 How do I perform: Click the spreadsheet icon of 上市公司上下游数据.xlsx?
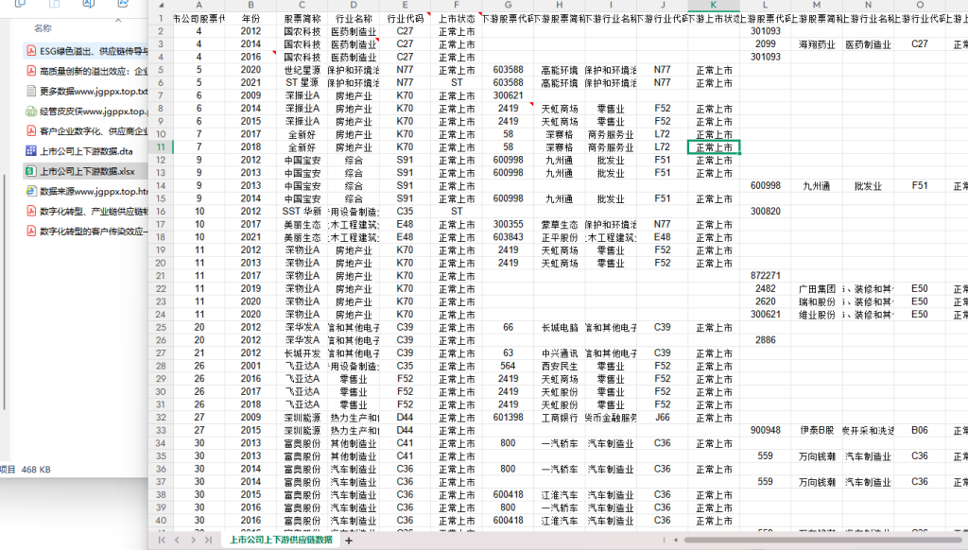point(31,171)
